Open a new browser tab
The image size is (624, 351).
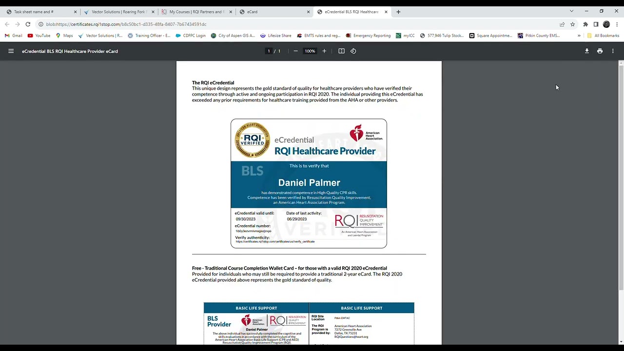point(398,12)
